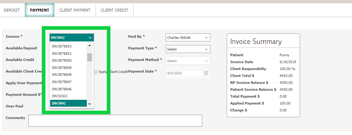Click the Payment Date field
The image size is (352, 135).
tap(184, 73)
